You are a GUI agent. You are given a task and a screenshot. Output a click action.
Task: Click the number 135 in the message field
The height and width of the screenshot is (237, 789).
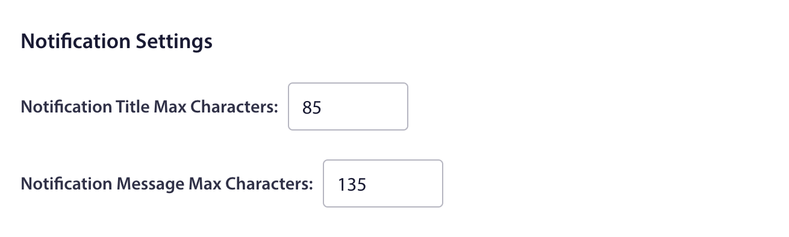point(352,185)
